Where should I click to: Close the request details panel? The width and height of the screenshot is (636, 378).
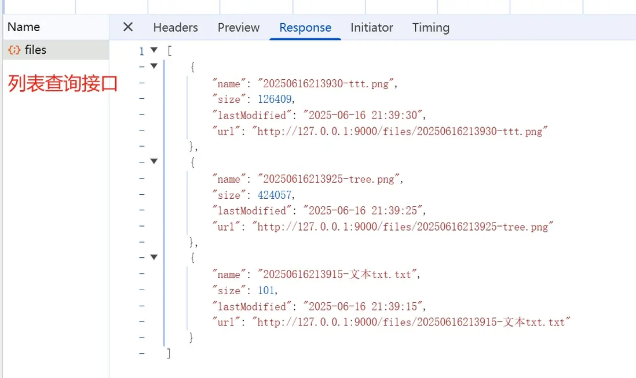pos(128,27)
